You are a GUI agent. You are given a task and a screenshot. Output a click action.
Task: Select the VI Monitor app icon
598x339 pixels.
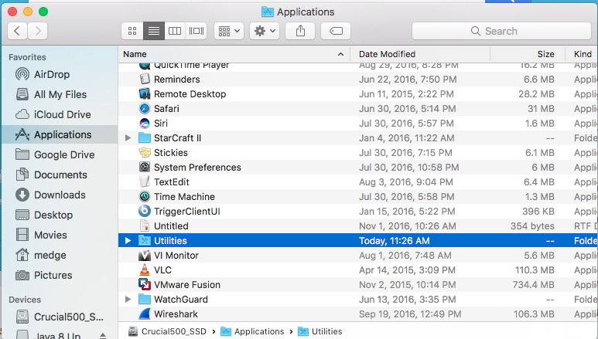click(x=145, y=255)
